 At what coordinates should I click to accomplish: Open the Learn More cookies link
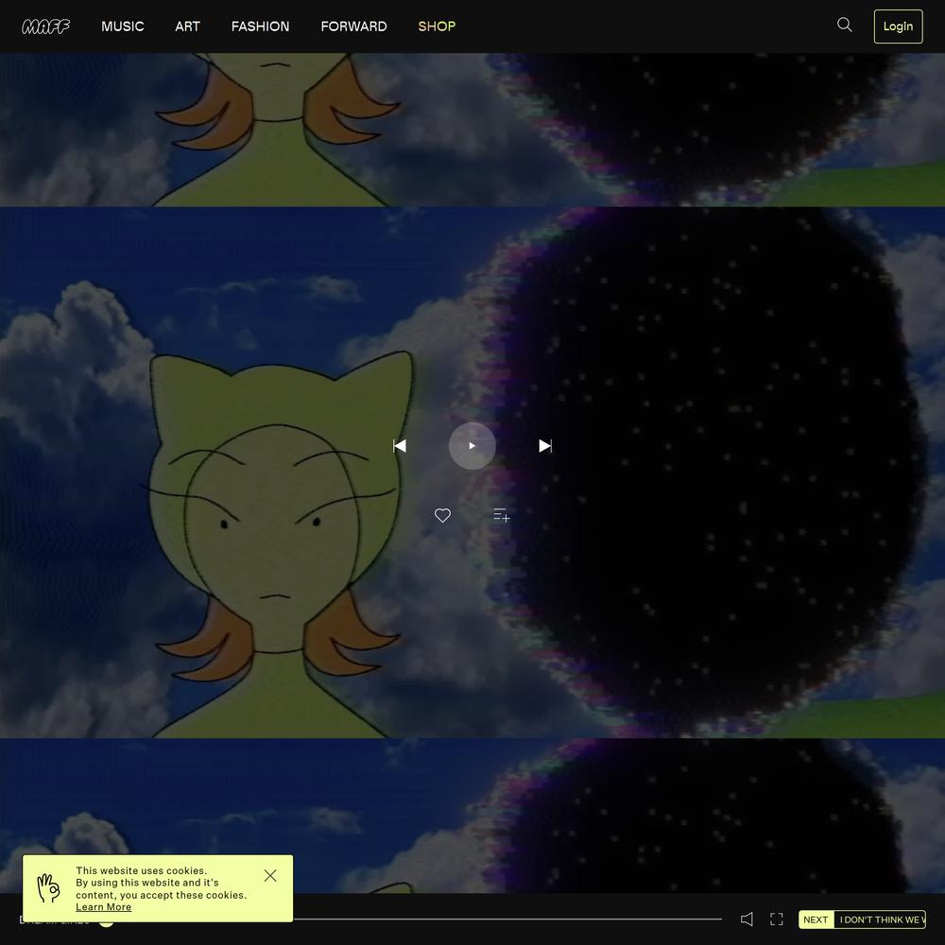click(104, 907)
